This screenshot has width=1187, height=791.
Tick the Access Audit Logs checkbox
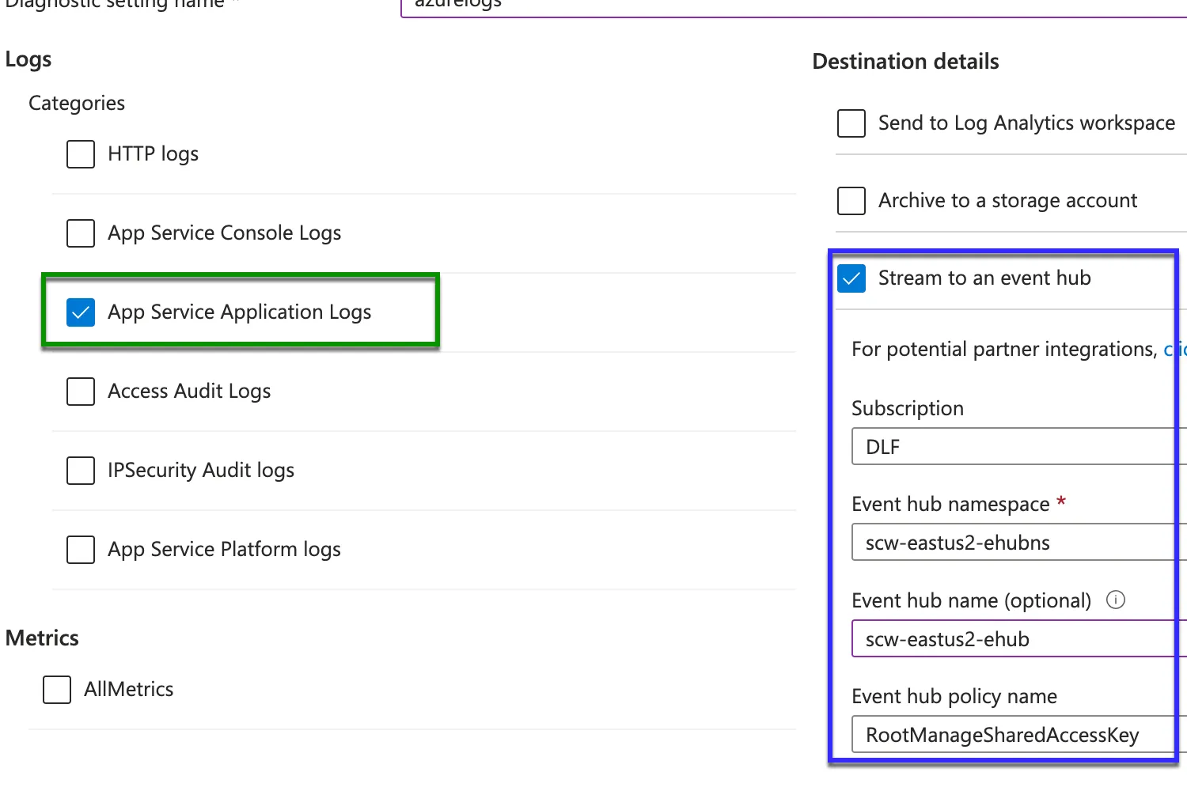[81, 392]
